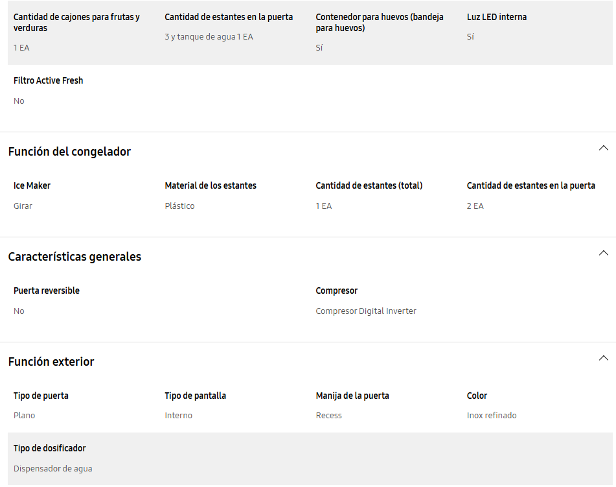Click the Material de los estantes label

211,185
